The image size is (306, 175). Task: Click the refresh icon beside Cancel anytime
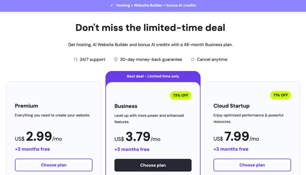192,59
